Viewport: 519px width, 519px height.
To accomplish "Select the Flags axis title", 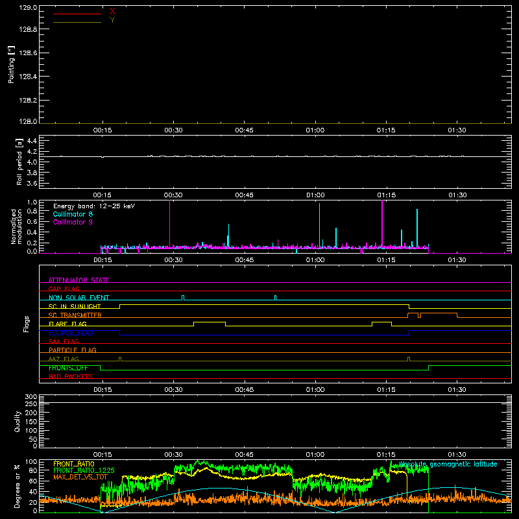I will [26, 324].
